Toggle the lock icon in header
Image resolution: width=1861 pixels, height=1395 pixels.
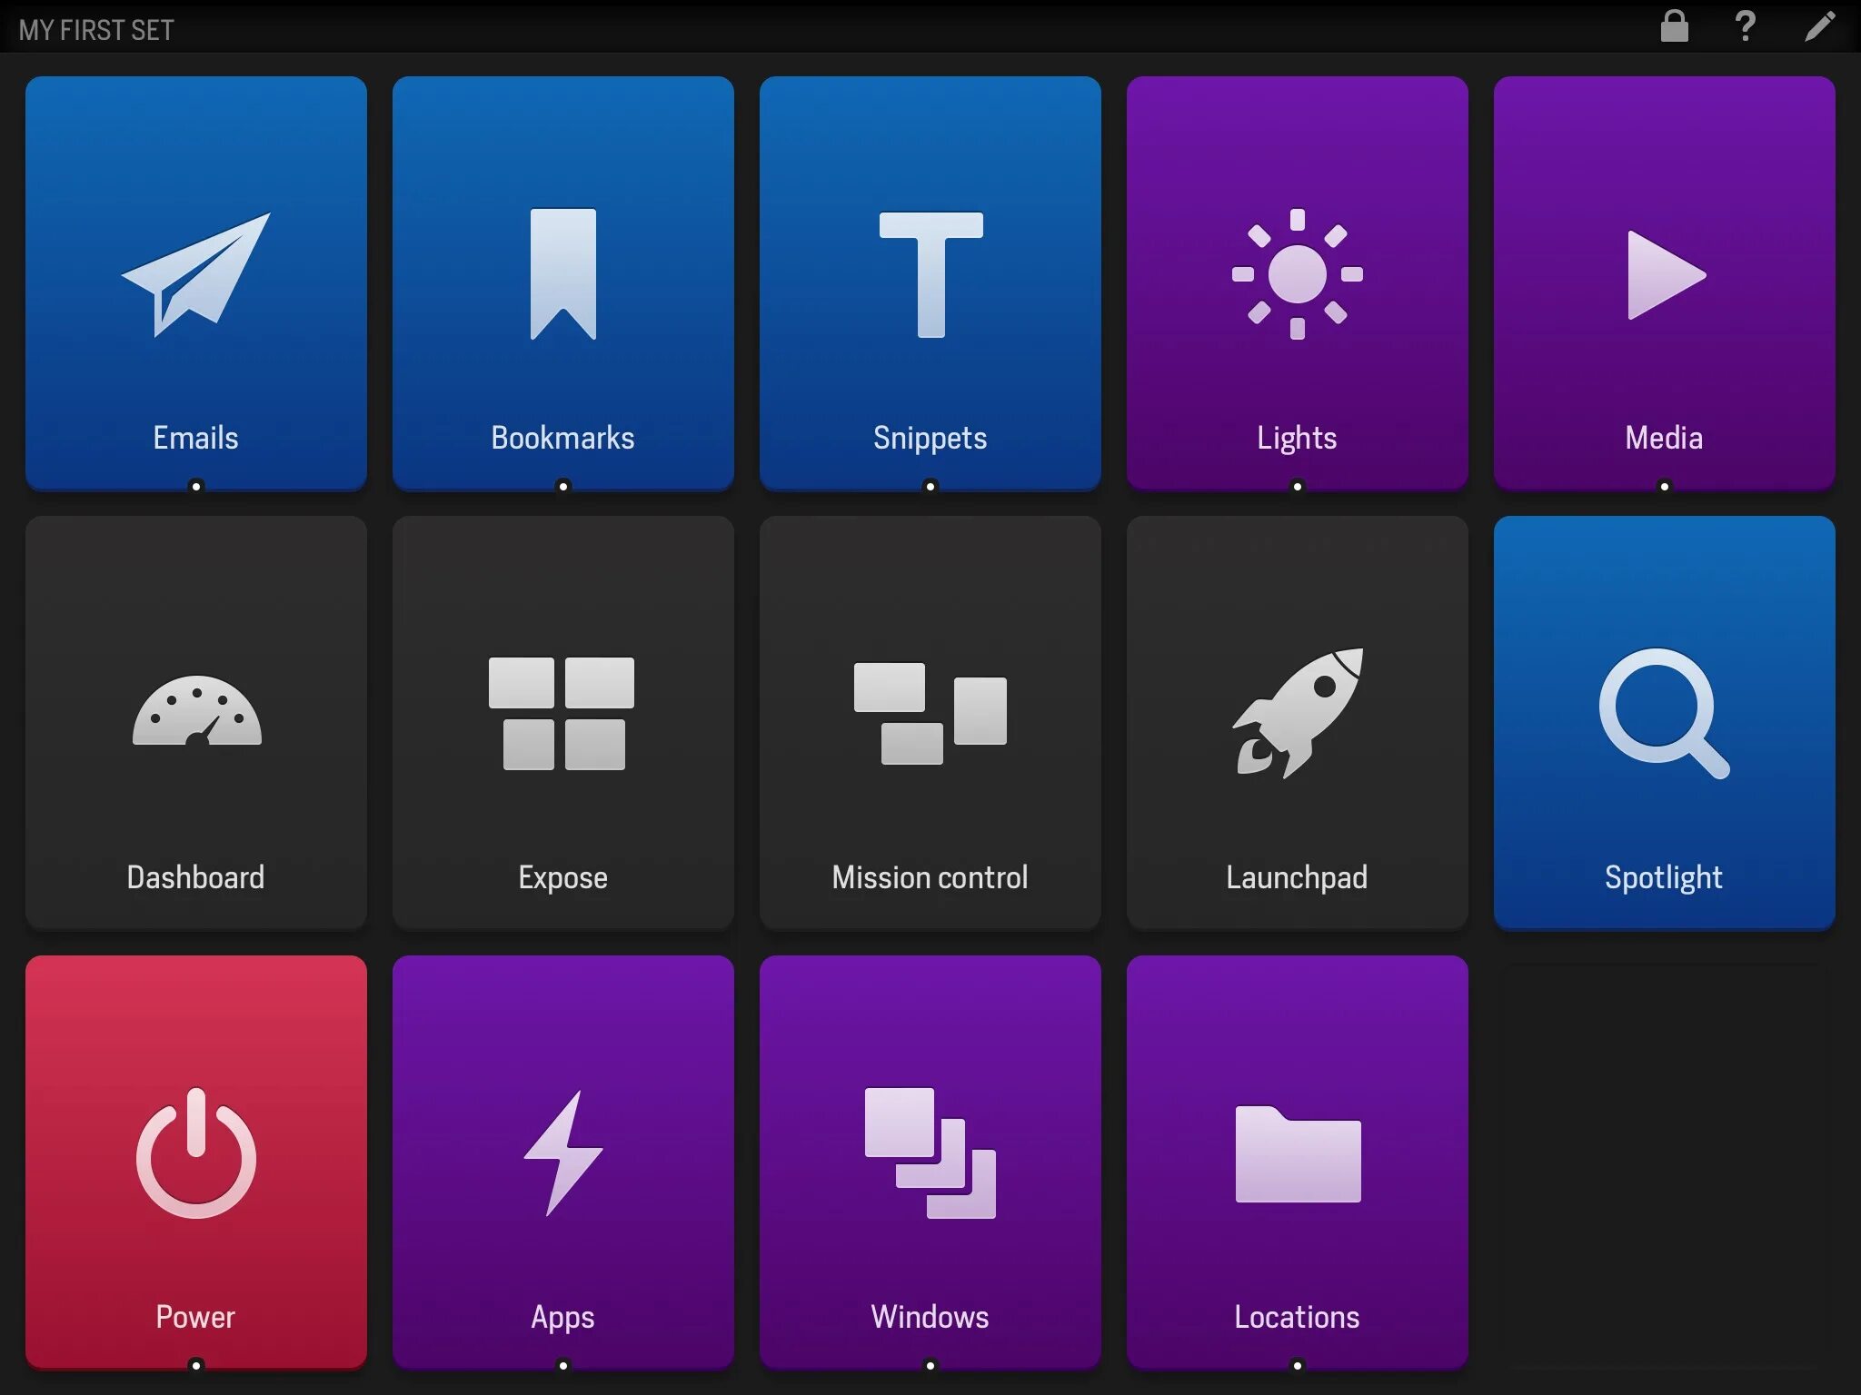tap(1674, 26)
